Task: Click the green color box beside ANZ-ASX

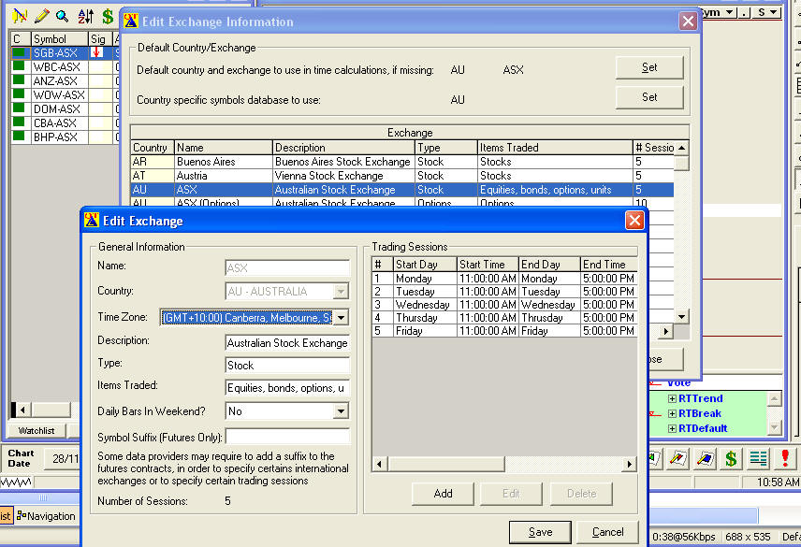Action: point(19,79)
